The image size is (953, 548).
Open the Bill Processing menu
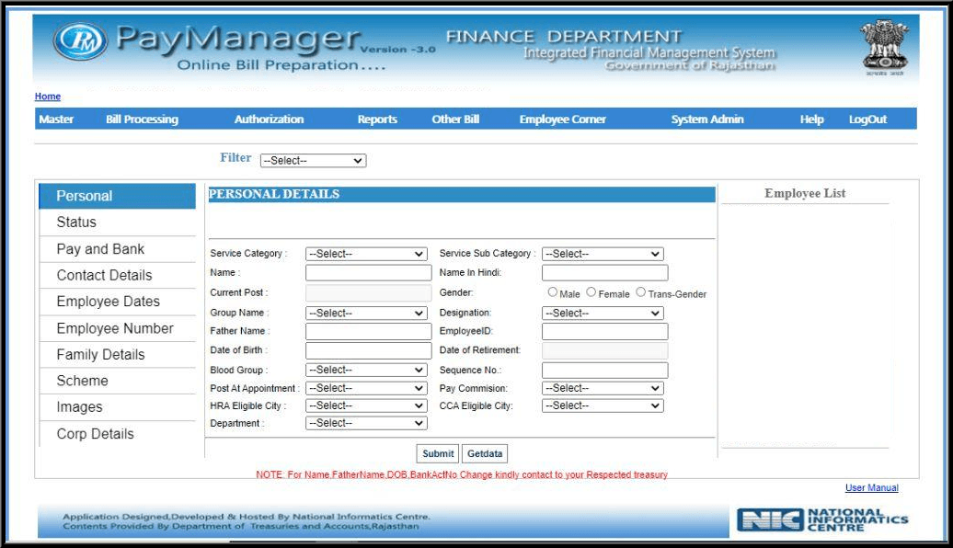pyautogui.click(x=143, y=120)
